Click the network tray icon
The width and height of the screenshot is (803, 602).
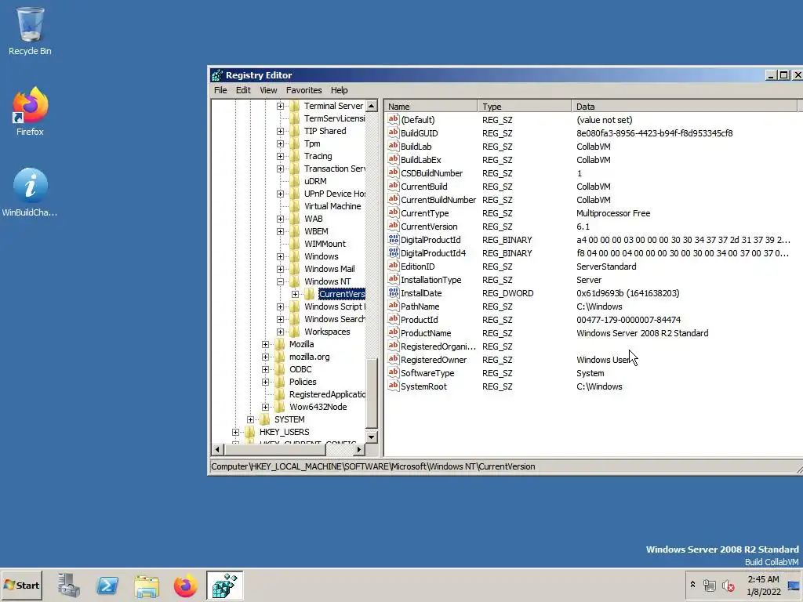(x=709, y=585)
